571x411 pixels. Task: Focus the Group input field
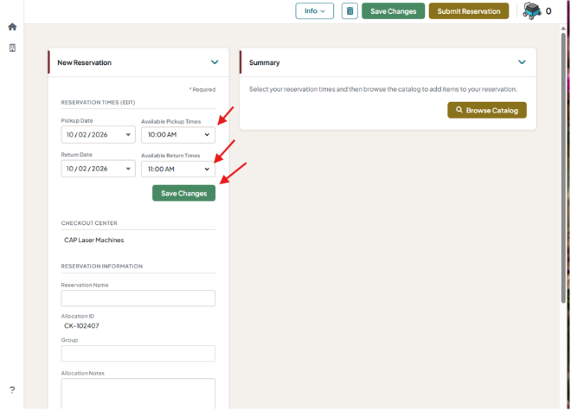pyautogui.click(x=138, y=353)
